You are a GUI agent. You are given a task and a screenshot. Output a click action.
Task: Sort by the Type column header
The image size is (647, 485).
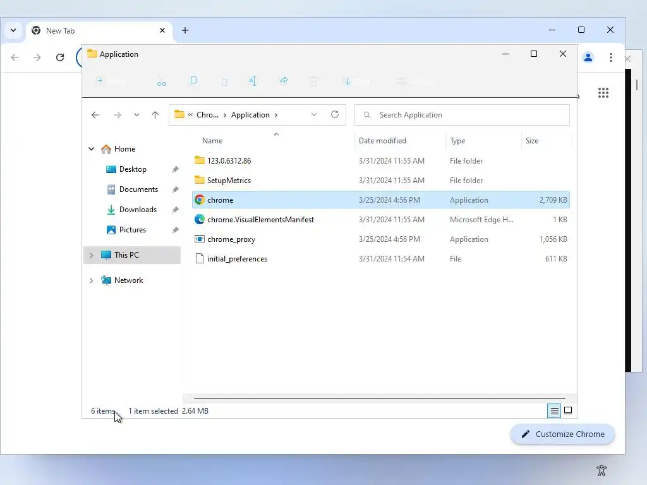pos(457,141)
